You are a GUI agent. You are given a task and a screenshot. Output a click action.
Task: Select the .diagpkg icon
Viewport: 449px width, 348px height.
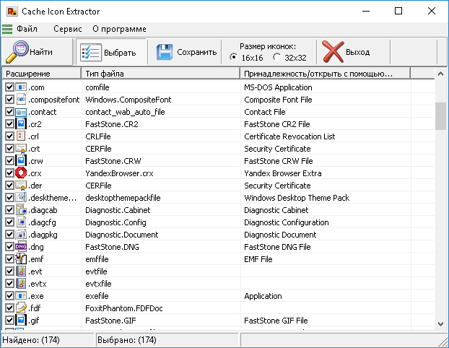pyautogui.click(x=21, y=235)
